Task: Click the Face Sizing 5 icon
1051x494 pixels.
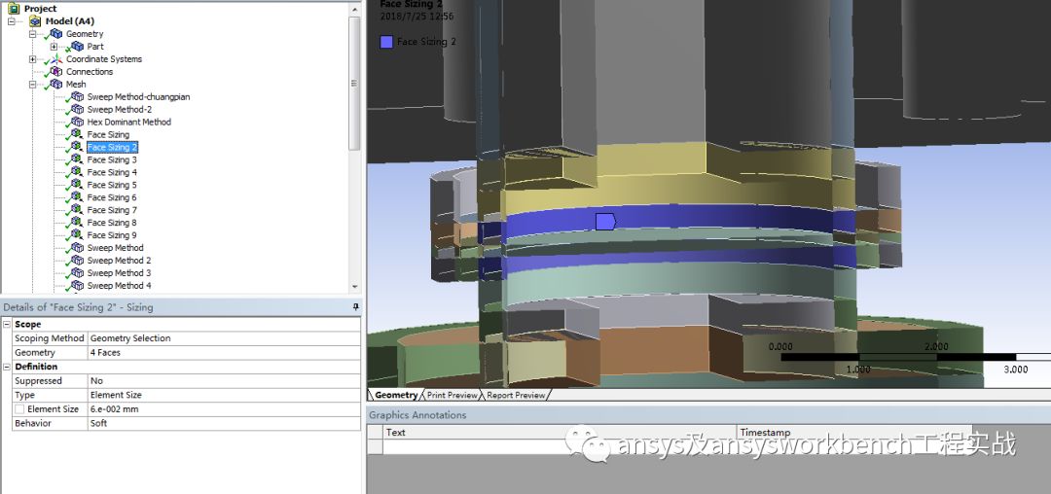Action: coord(77,186)
